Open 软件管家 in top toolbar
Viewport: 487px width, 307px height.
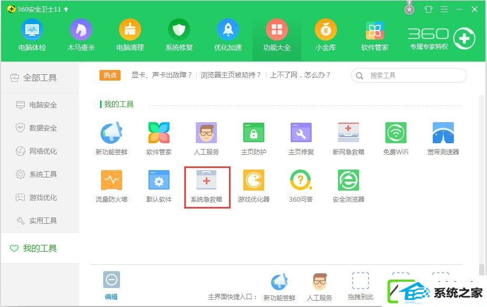(374, 35)
